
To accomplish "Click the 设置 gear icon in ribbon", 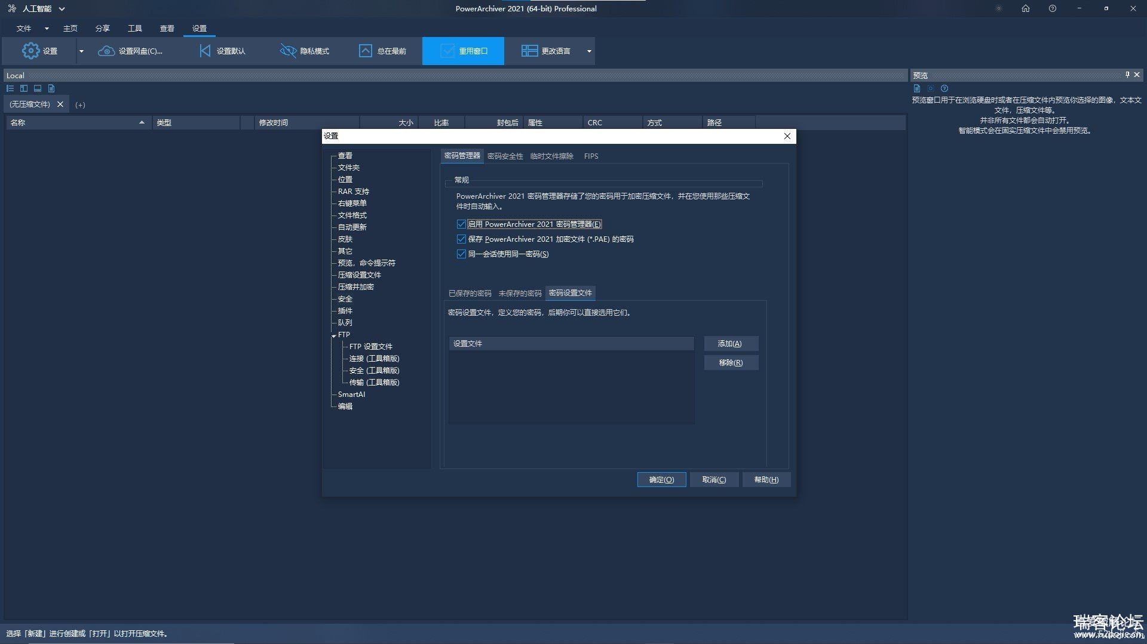I will coord(30,51).
